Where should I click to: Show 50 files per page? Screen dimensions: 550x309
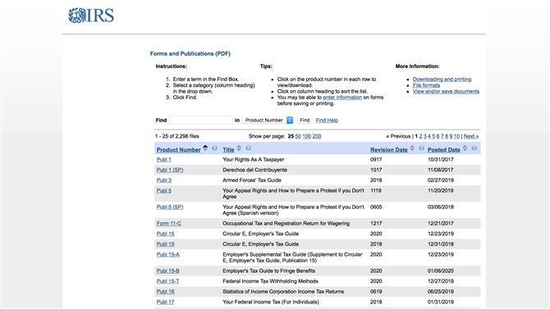coord(298,136)
